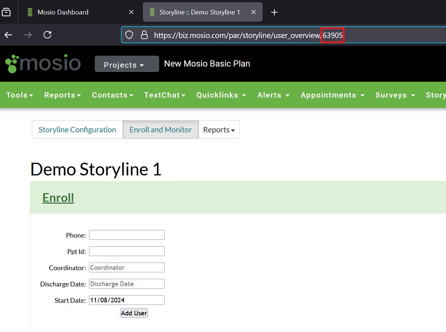
Task: Click the Enroll heading link
Action: pyautogui.click(x=58, y=197)
